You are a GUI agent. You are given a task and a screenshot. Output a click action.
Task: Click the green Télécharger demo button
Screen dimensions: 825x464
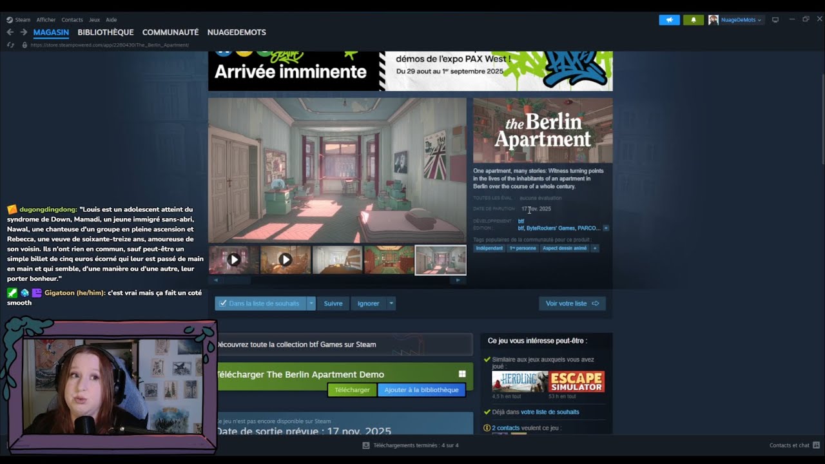[x=352, y=390]
